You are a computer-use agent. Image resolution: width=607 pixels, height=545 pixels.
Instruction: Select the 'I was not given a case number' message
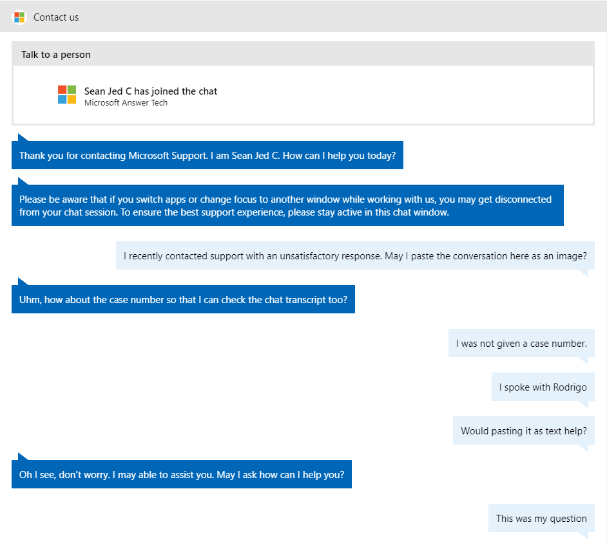(521, 344)
